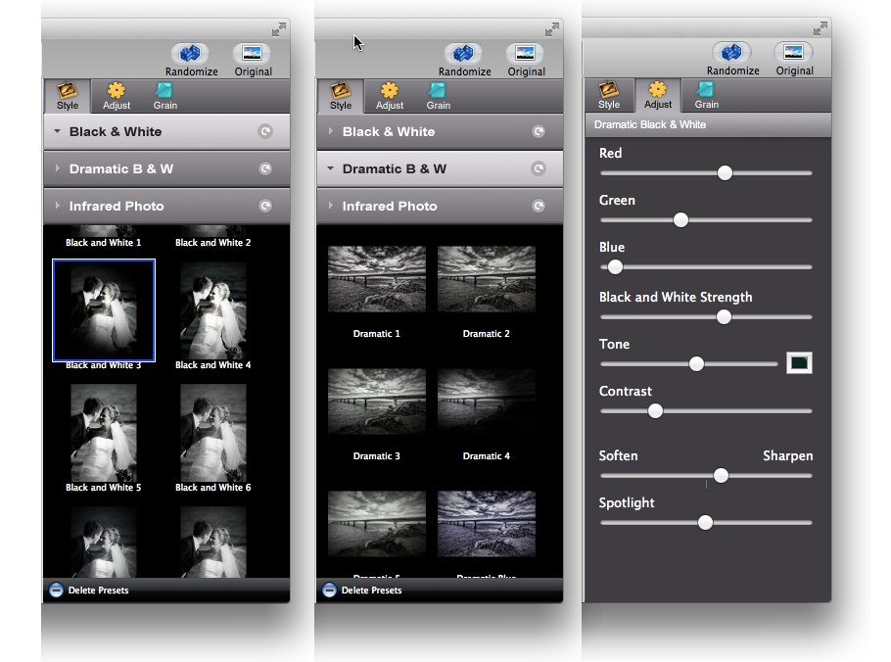
Task: Expand left panel with corner arrows icon
Action: coord(278,29)
